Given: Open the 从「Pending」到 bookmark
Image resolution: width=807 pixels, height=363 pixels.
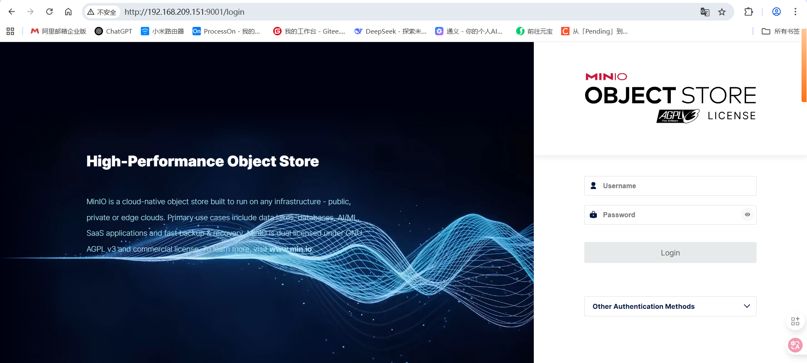Looking at the screenshot, I should pos(594,31).
